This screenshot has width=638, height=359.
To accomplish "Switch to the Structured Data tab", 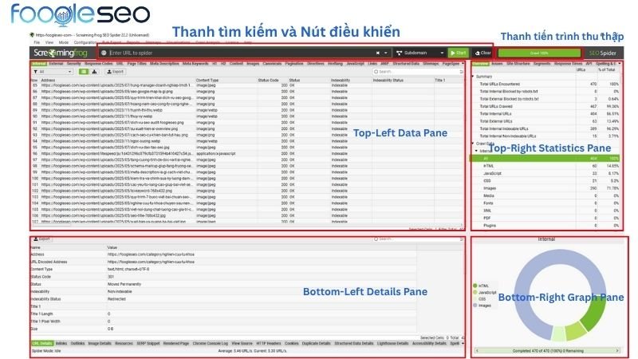I will [406, 64].
